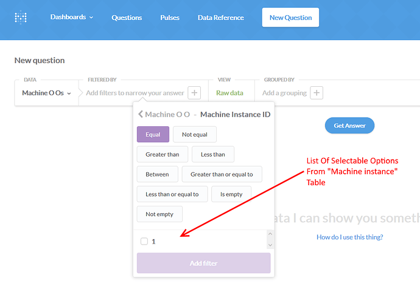Click the scroll up arrow in value list
Image resolution: width=420 pixels, height=289 pixels.
[x=270, y=234]
